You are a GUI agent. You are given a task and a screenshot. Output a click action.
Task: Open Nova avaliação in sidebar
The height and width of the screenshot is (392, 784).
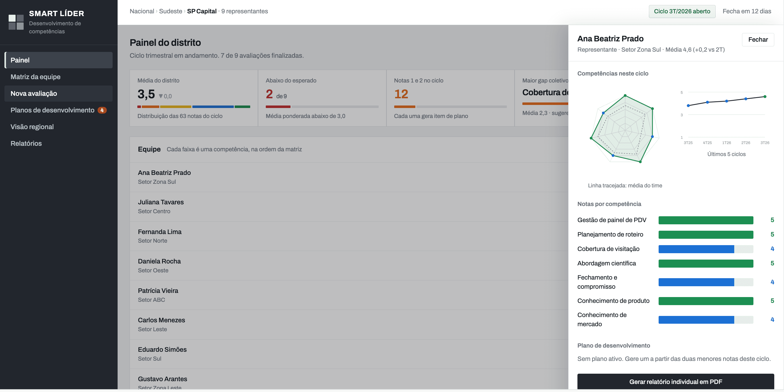[58, 94]
